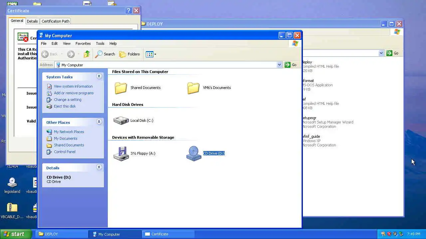Open the Edit menu

pos(55,43)
